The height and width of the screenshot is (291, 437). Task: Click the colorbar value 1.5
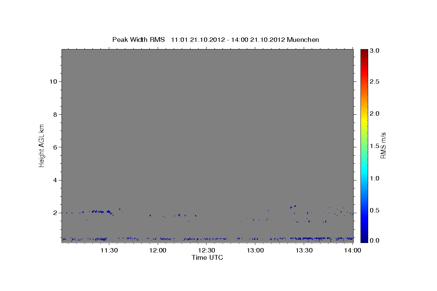[375, 146]
